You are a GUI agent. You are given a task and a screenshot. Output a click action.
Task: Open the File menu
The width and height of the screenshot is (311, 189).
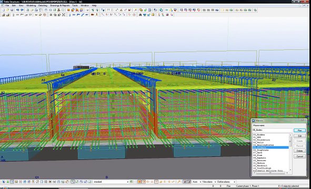7,6
